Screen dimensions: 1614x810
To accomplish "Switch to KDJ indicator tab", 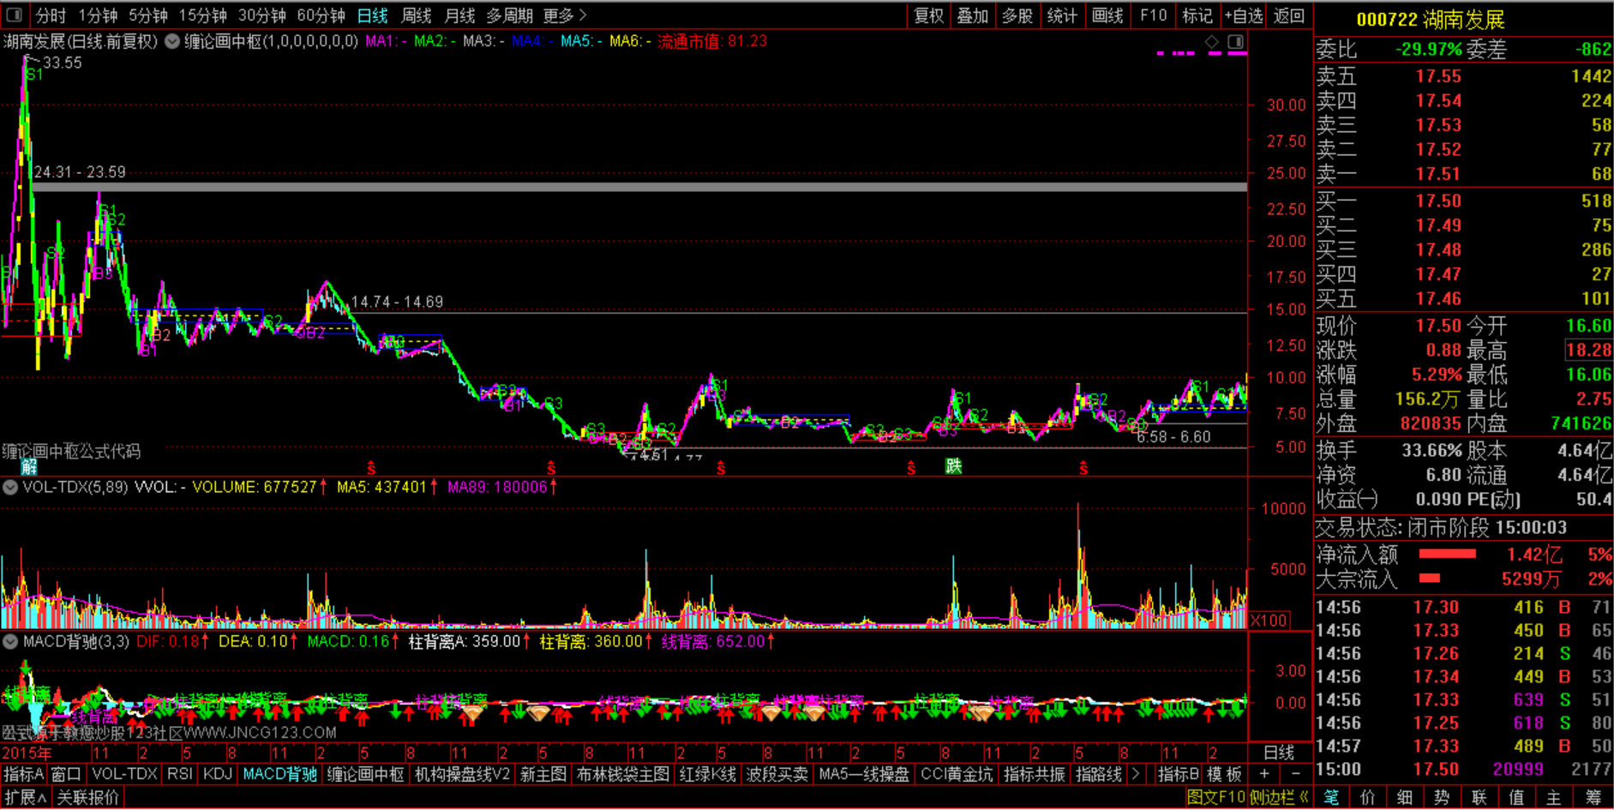I will pos(218,774).
